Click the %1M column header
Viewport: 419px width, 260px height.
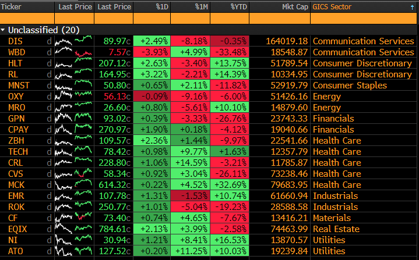[x=201, y=6]
